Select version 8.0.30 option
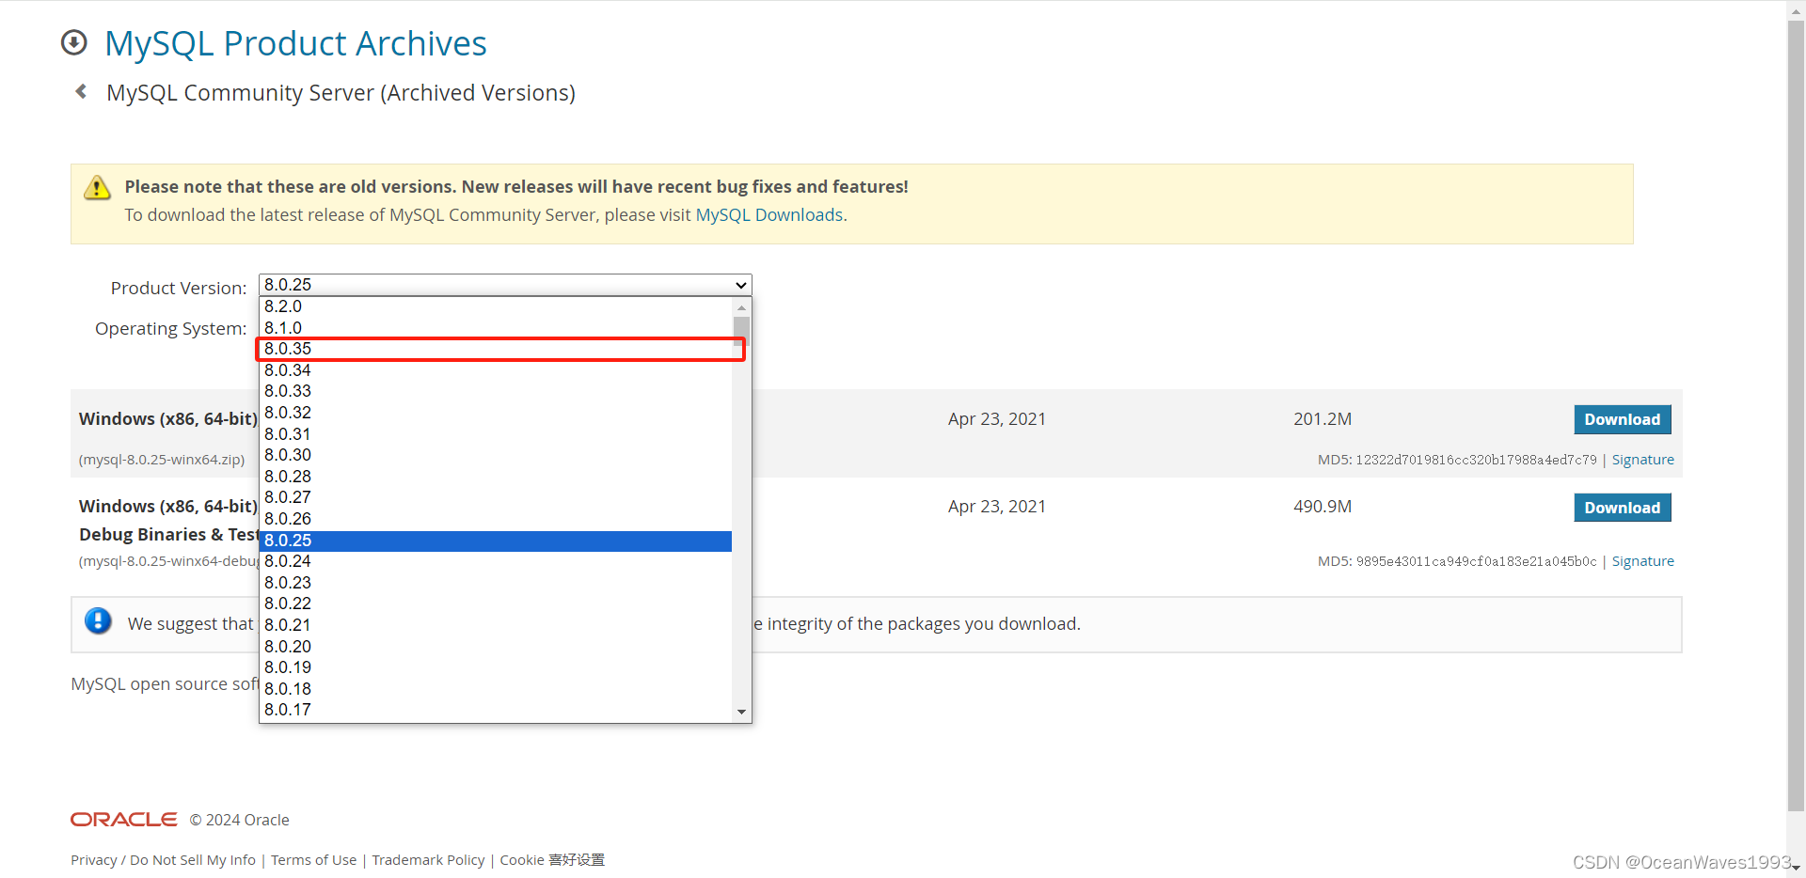This screenshot has width=1806, height=878. pos(496,455)
